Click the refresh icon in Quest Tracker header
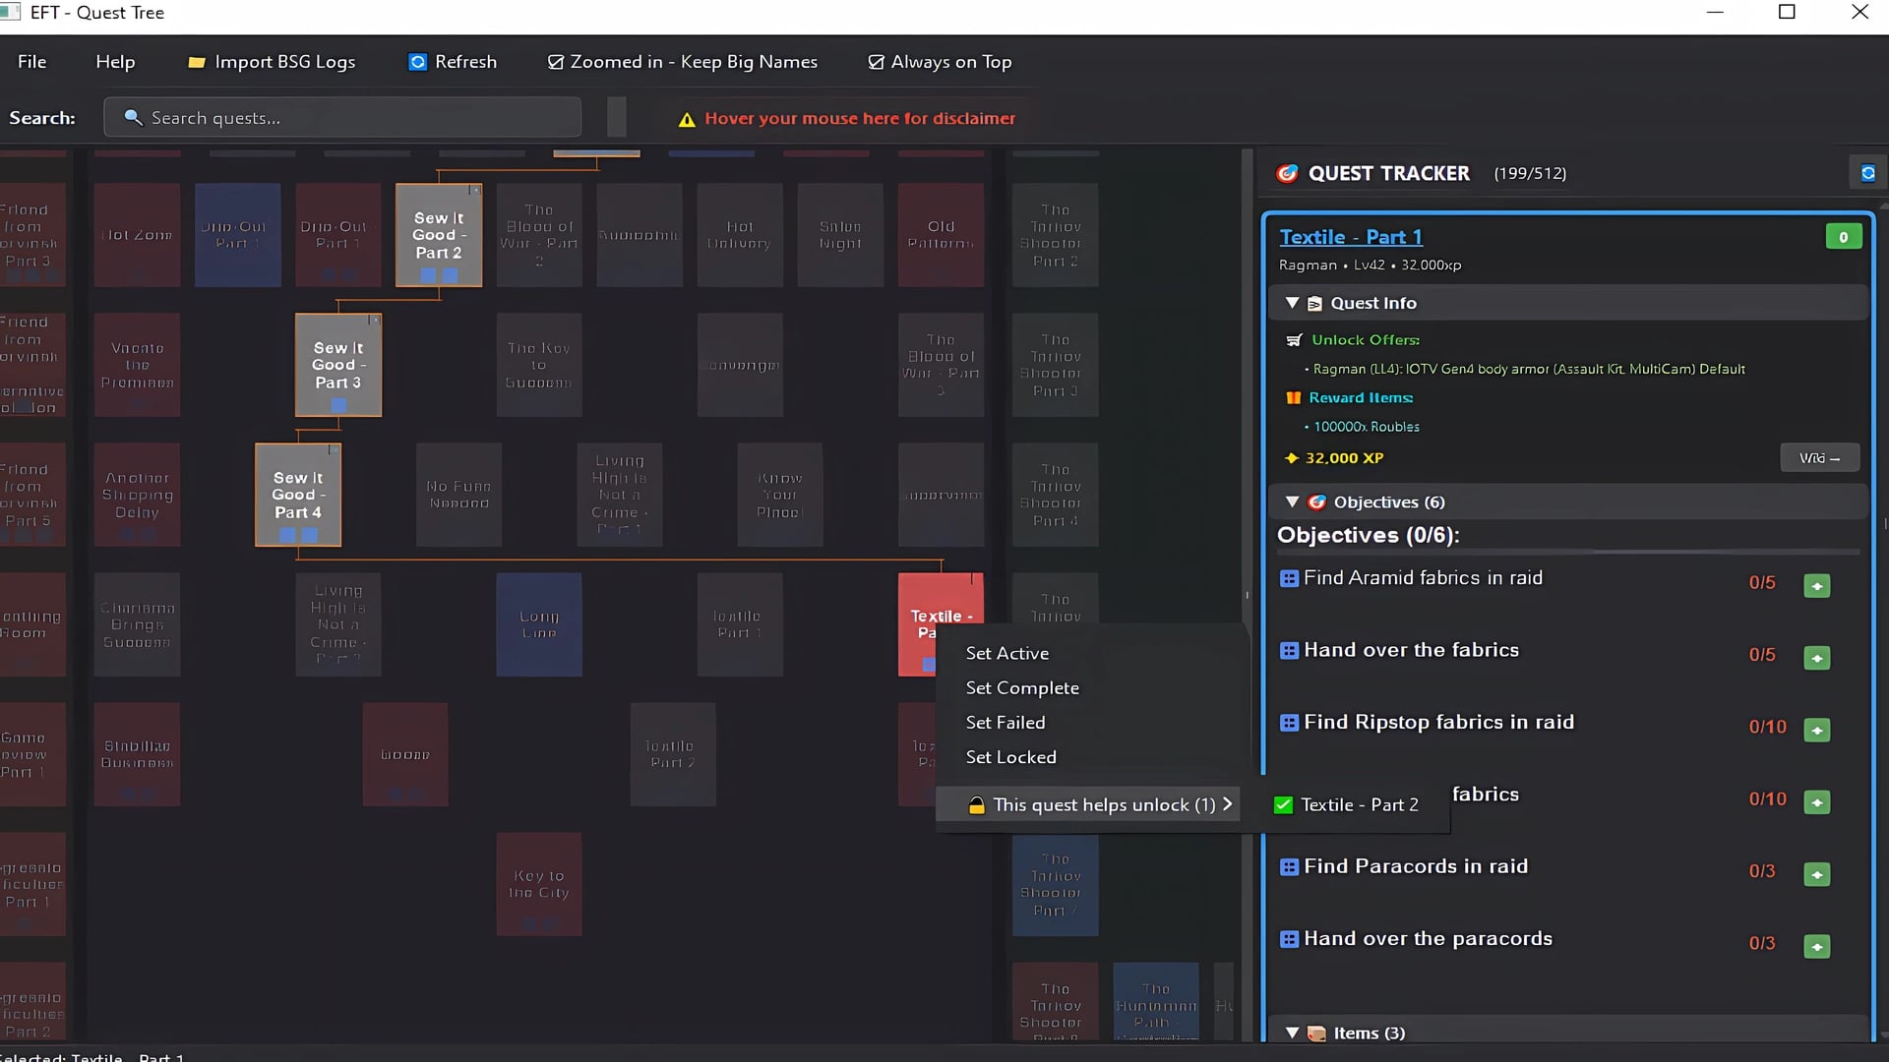This screenshot has height=1062, width=1889. (x=1867, y=173)
